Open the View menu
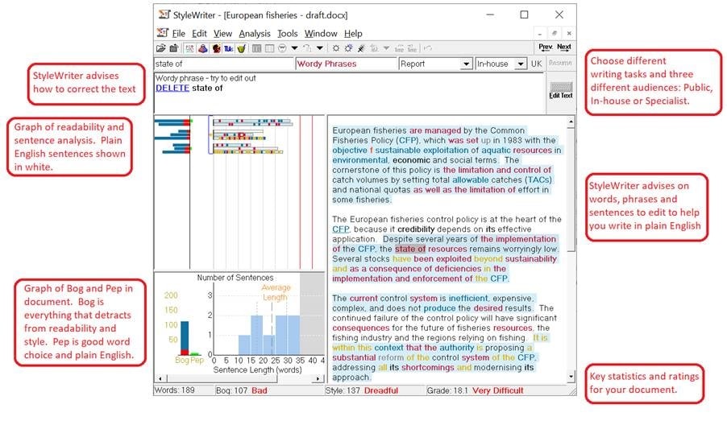 [222, 33]
